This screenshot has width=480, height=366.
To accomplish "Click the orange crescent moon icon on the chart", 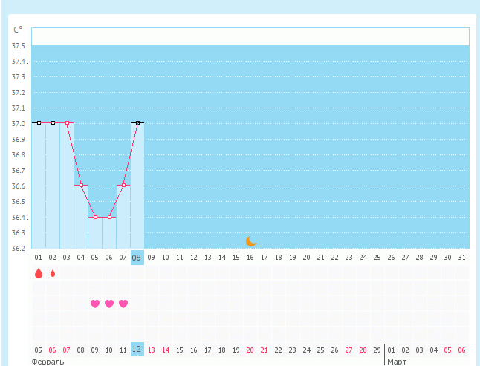I will click(x=250, y=241).
